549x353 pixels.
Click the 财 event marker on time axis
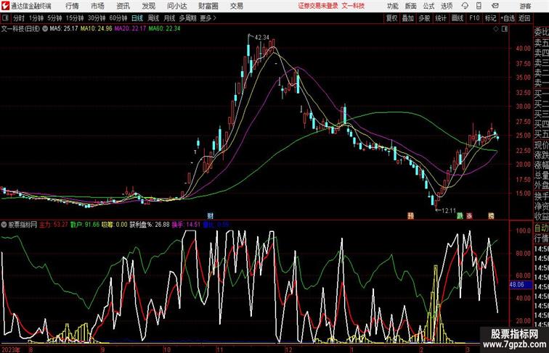click(x=210, y=216)
